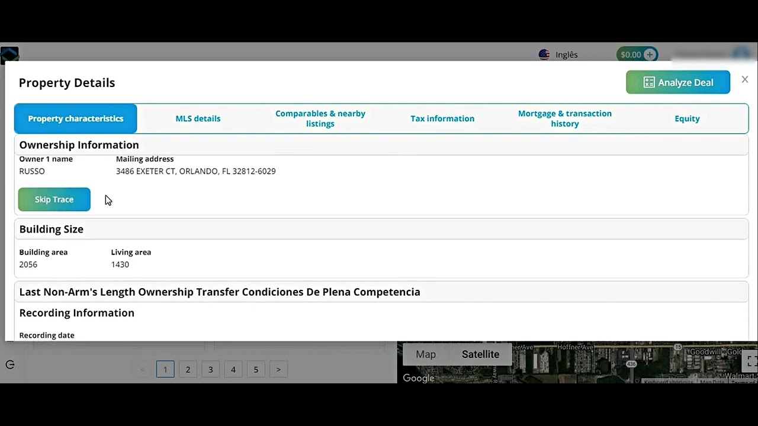Screen dimensions: 758x426
Task: Open the Inglês language selector
Action: point(566,54)
